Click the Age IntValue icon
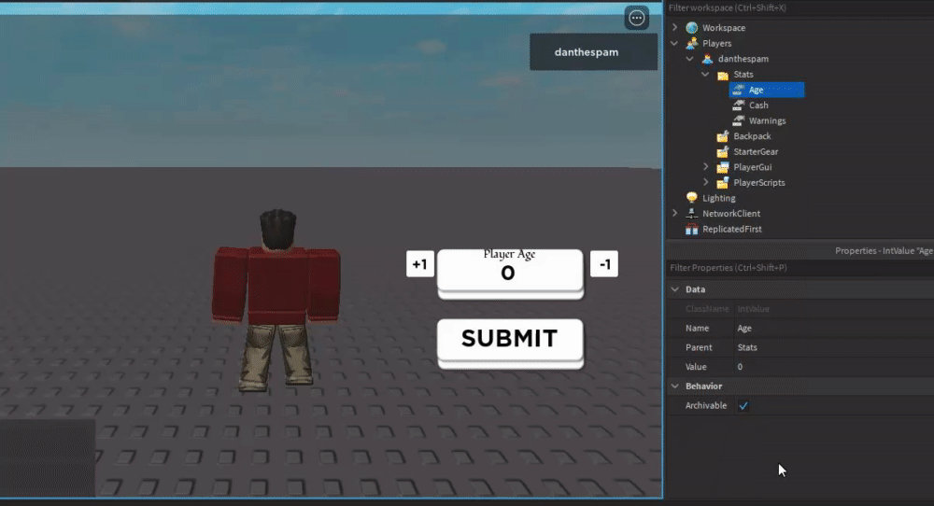This screenshot has width=934, height=506. click(738, 90)
